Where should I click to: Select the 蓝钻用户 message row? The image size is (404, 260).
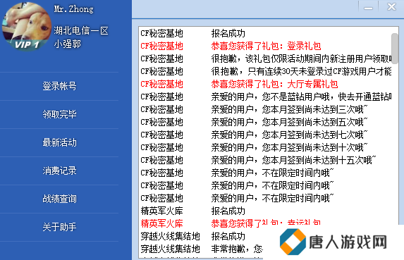[x=266, y=97]
